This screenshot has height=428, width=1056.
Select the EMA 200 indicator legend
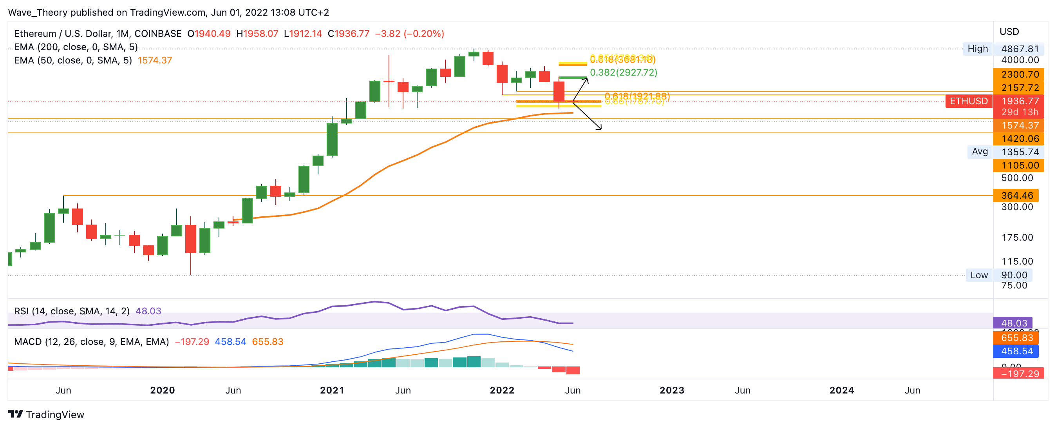tap(76, 47)
